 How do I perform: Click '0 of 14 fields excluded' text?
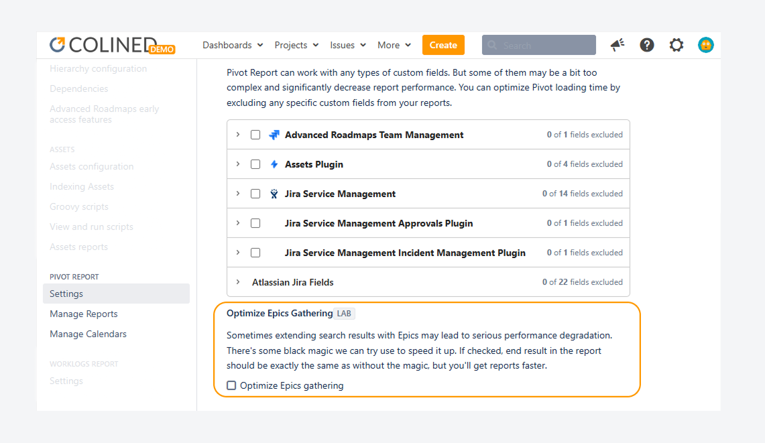pos(582,194)
